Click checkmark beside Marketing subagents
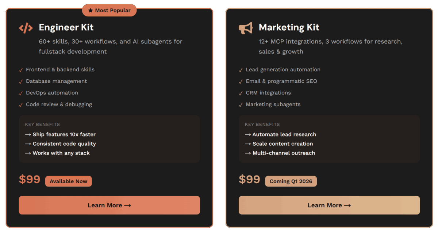This screenshot has width=438, height=232. (x=241, y=105)
